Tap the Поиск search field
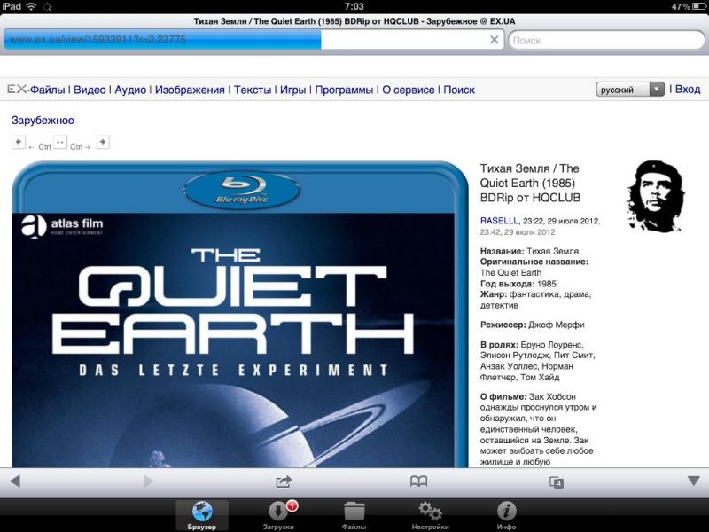The height and width of the screenshot is (532, 709). click(x=606, y=40)
